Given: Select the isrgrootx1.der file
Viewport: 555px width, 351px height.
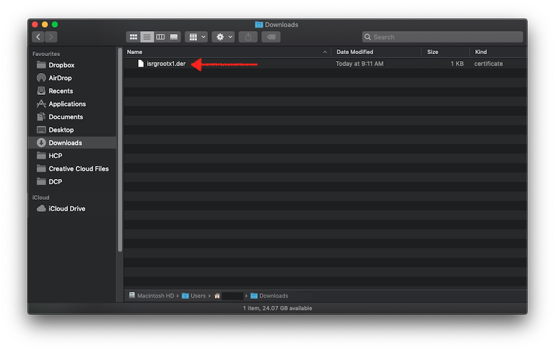Looking at the screenshot, I should [166, 64].
